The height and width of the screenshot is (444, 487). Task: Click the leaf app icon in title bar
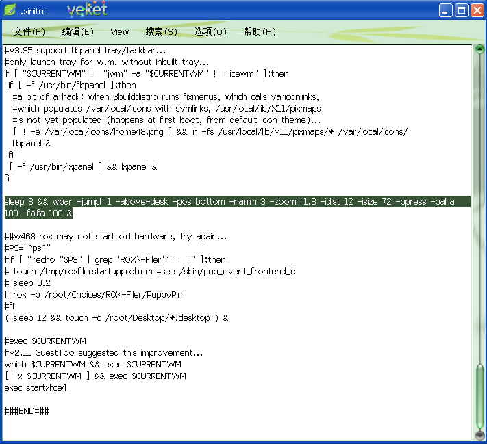point(10,10)
